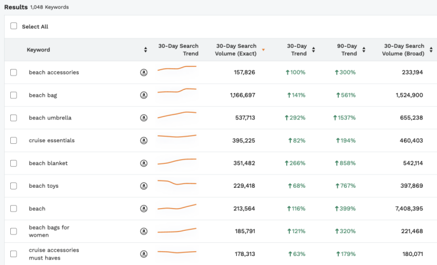Sort by the Keyword column arrows
The width and height of the screenshot is (437, 265).
(145, 50)
